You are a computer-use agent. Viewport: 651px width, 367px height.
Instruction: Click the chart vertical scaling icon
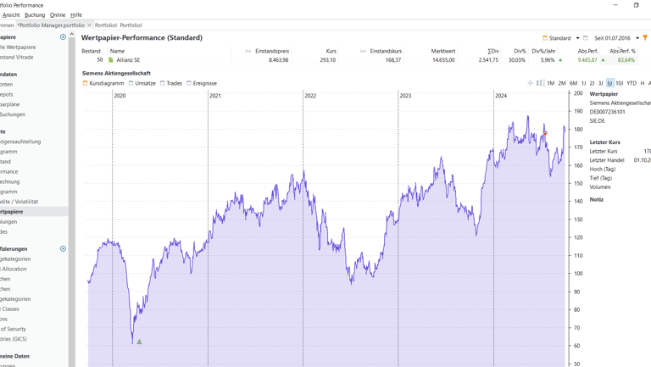tap(539, 83)
